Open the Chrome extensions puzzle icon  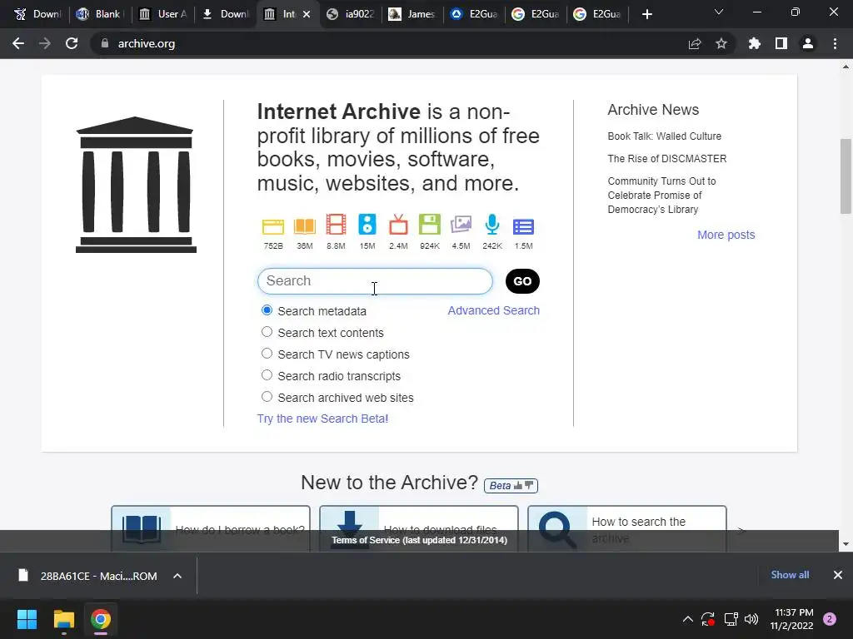tap(754, 43)
